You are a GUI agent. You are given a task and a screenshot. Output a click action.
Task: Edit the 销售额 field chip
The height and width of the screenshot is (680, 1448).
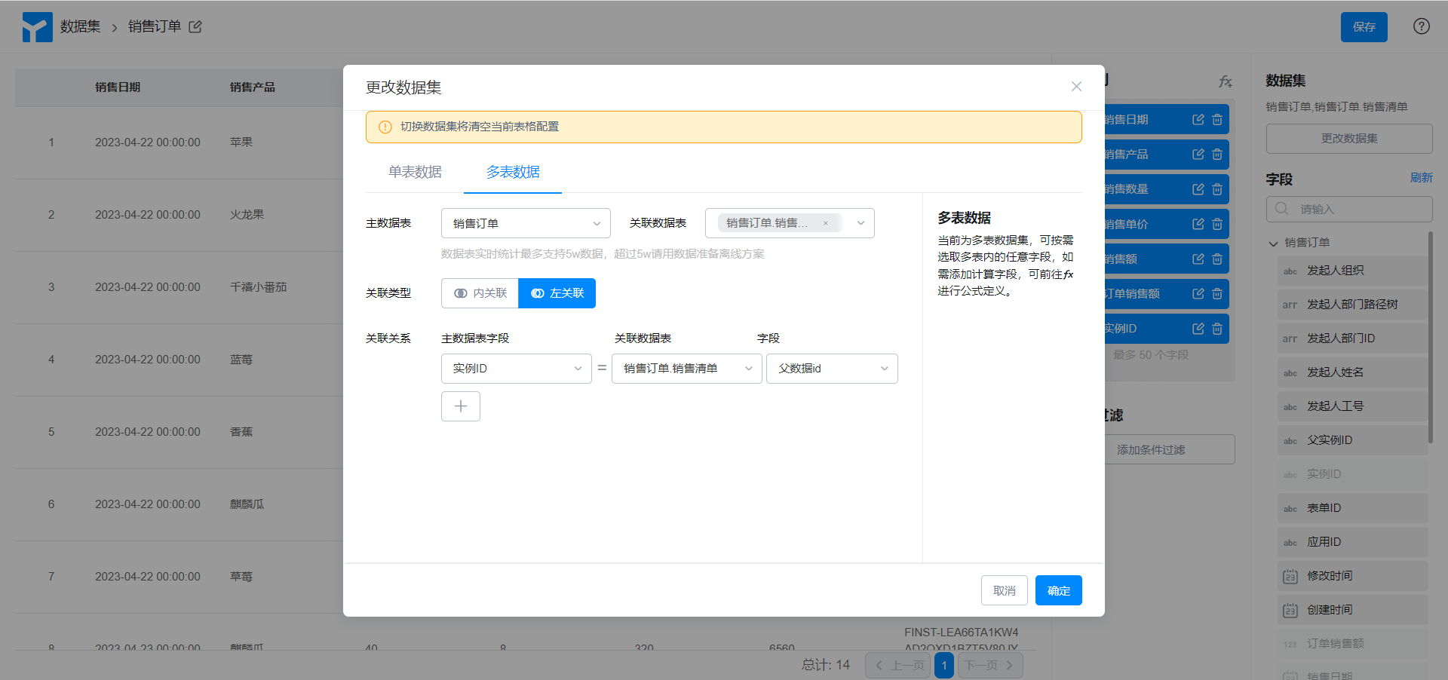(x=1198, y=259)
